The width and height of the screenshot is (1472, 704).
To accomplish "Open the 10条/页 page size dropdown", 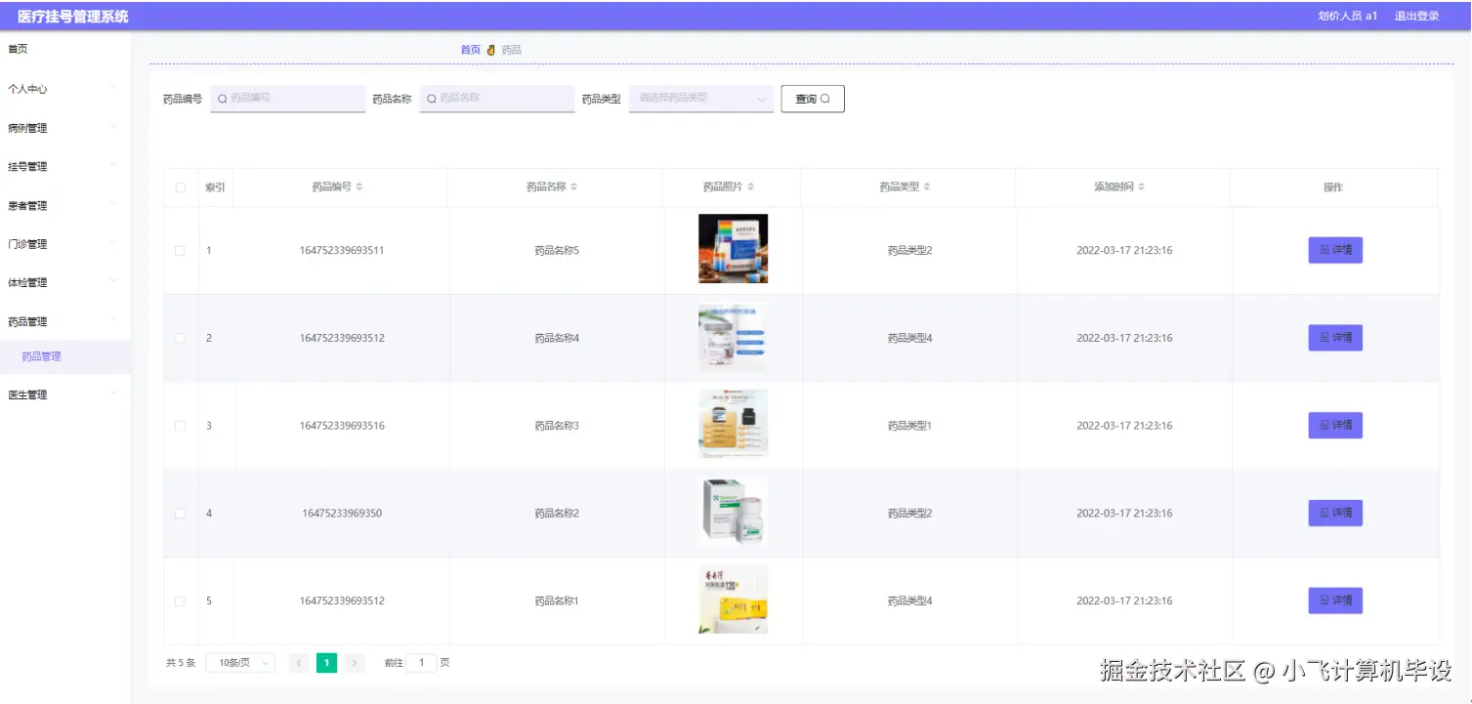I will pyautogui.click(x=240, y=663).
